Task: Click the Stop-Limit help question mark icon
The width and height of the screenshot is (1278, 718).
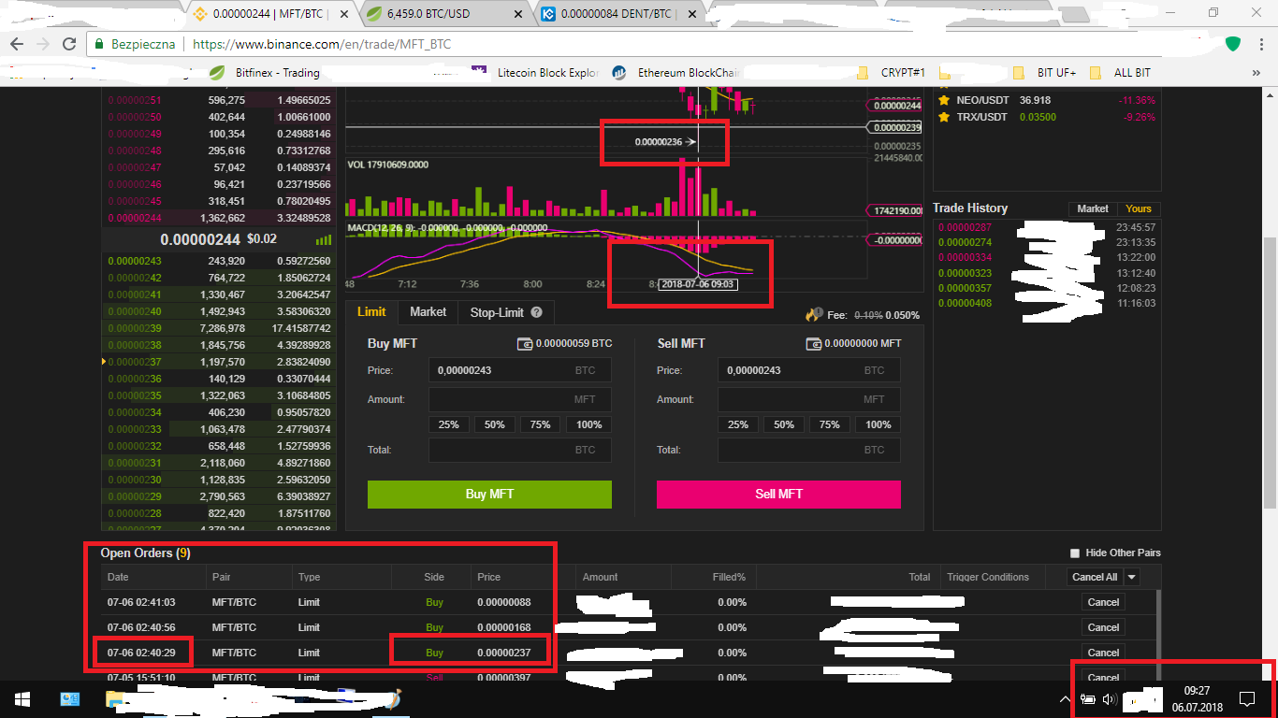Action: tap(536, 312)
